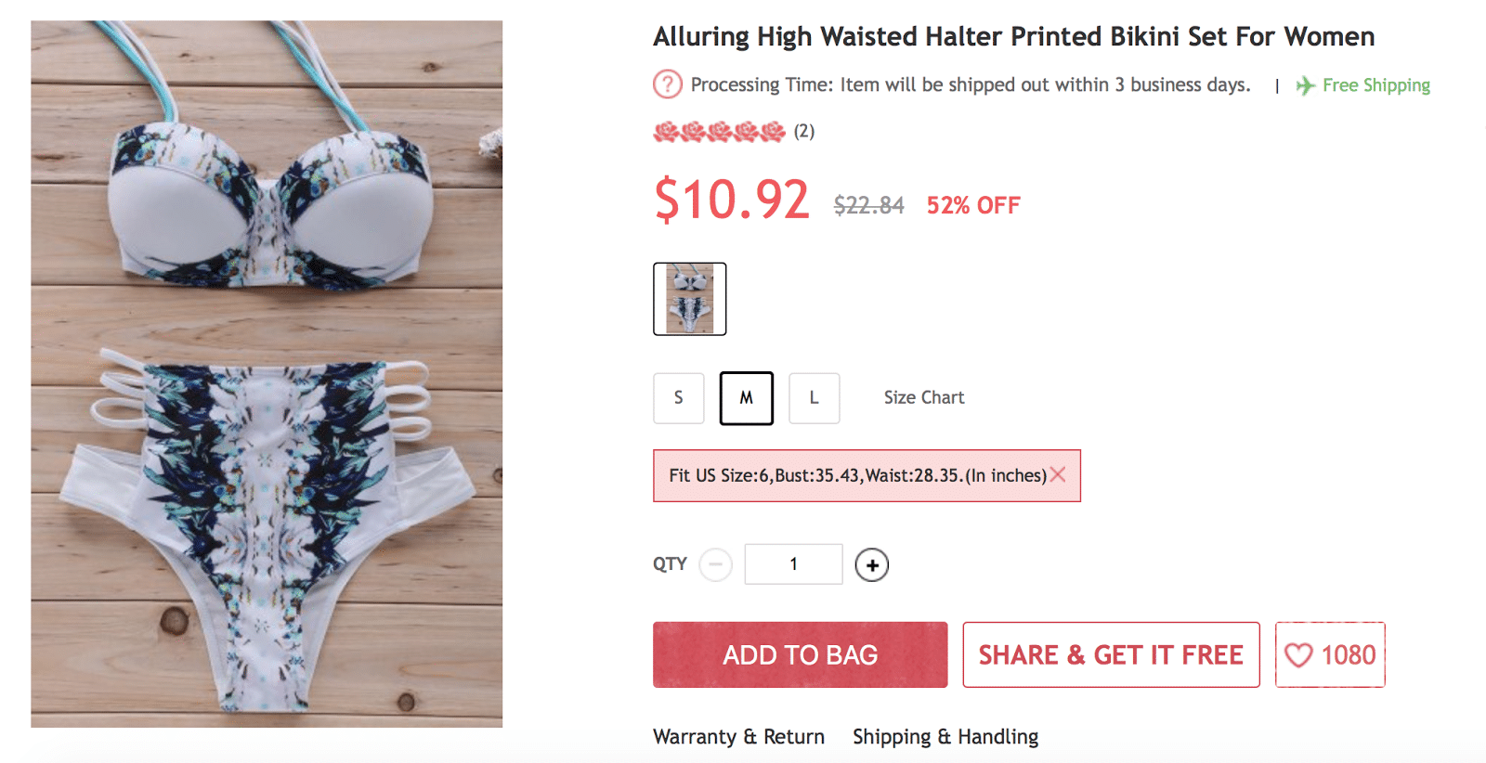The height and width of the screenshot is (763, 1486).
Task: Open the Shipping & Handling tab
Action: [x=945, y=737]
